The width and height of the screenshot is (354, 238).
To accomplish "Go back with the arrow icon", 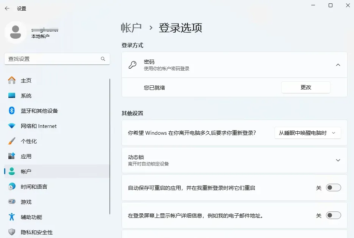I will (x=7, y=9).
